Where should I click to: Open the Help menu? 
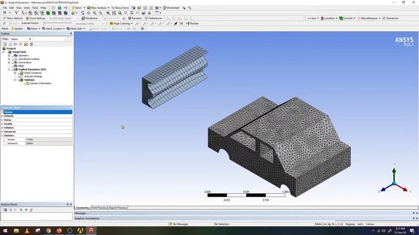point(43,8)
